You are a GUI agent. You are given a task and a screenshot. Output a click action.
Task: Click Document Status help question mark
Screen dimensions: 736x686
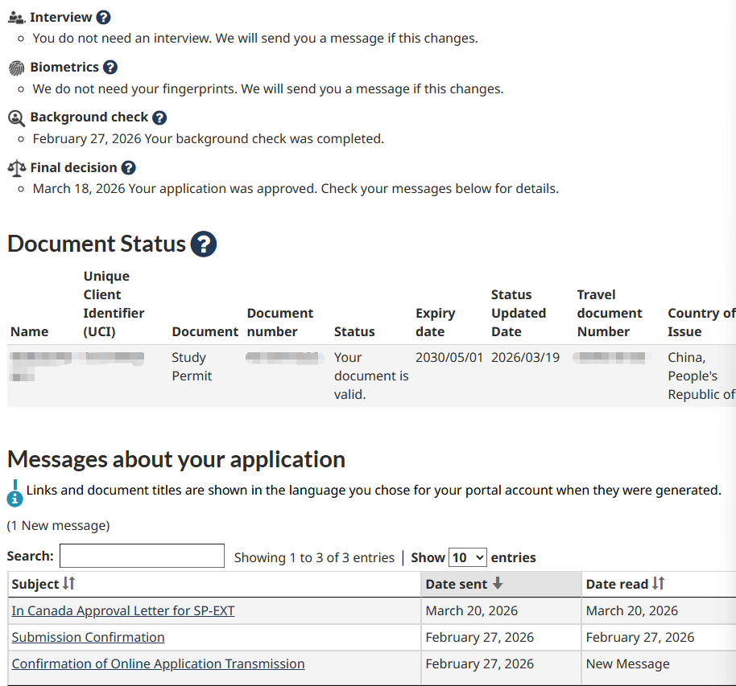[x=204, y=244]
